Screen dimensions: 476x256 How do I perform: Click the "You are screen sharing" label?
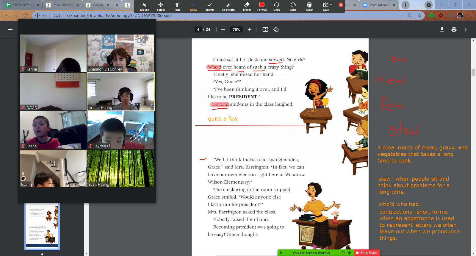pos(311,253)
